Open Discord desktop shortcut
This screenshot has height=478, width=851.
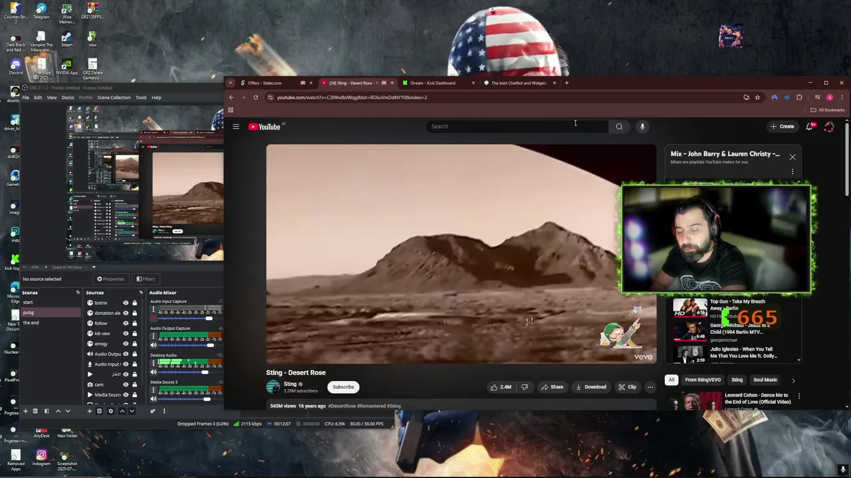[x=15, y=67]
